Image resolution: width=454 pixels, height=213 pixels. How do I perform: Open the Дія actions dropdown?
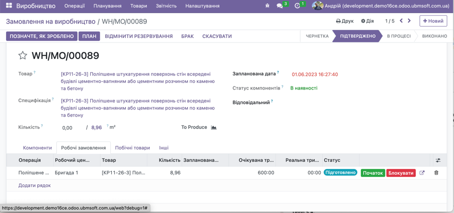click(x=367, y=21)
